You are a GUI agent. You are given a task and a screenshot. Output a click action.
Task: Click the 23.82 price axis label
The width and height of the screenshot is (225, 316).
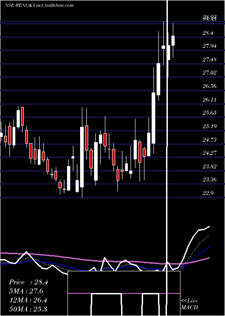tap(209, 167)
